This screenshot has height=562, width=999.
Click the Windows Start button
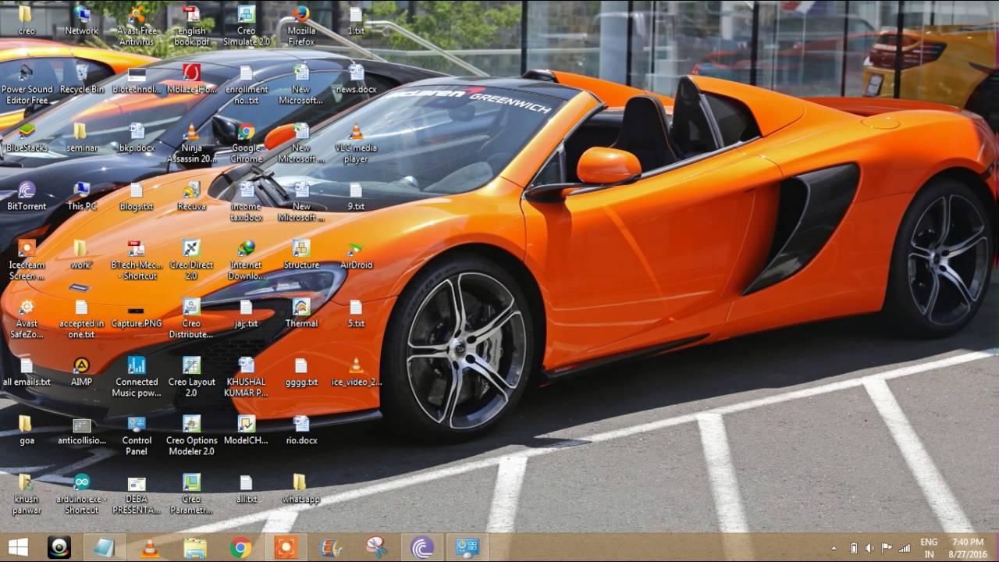coord(18,548)
